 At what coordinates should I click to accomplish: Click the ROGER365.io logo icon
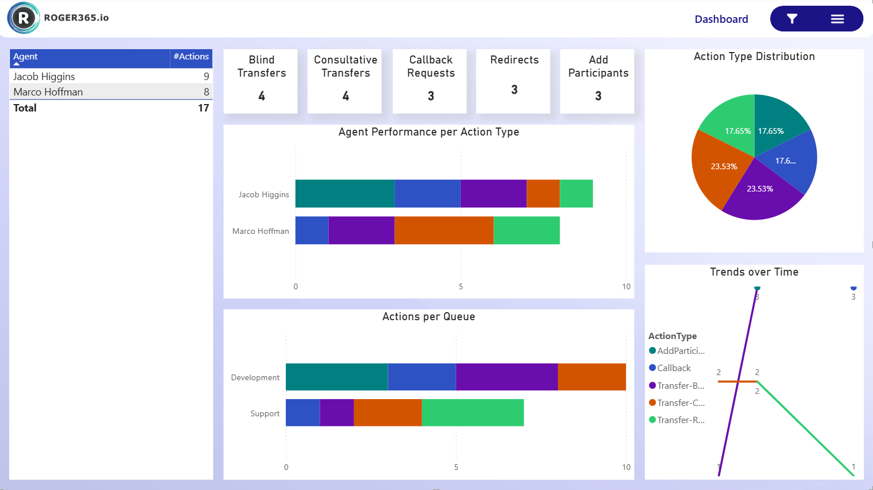point(23,18)
